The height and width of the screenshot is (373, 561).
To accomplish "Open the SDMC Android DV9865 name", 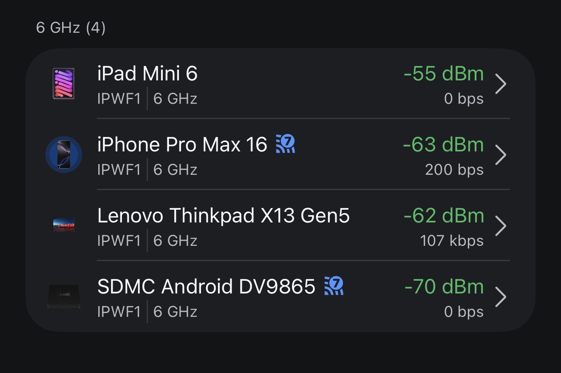I will click(x=206, y=287).
